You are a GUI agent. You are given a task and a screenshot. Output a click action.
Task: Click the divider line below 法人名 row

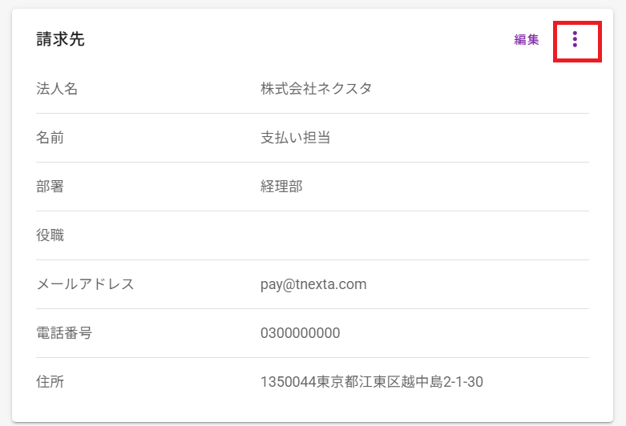coord(313,113)
